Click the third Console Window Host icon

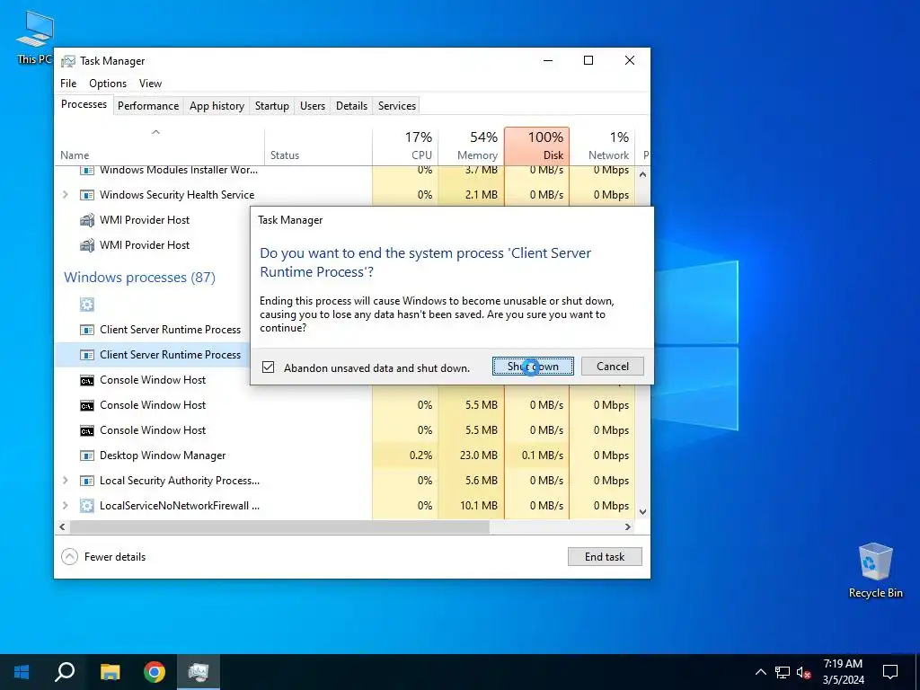pyautogui.click(x=87, y=430)
